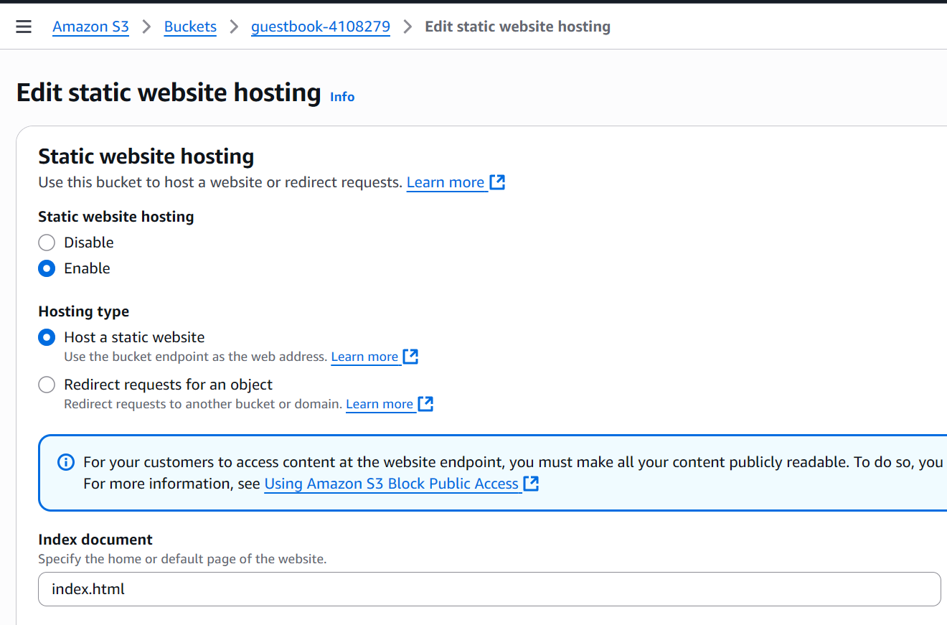Click the info circle icon in blue alert
Viewport: 947px width, 625px height.
click(65, 462)
